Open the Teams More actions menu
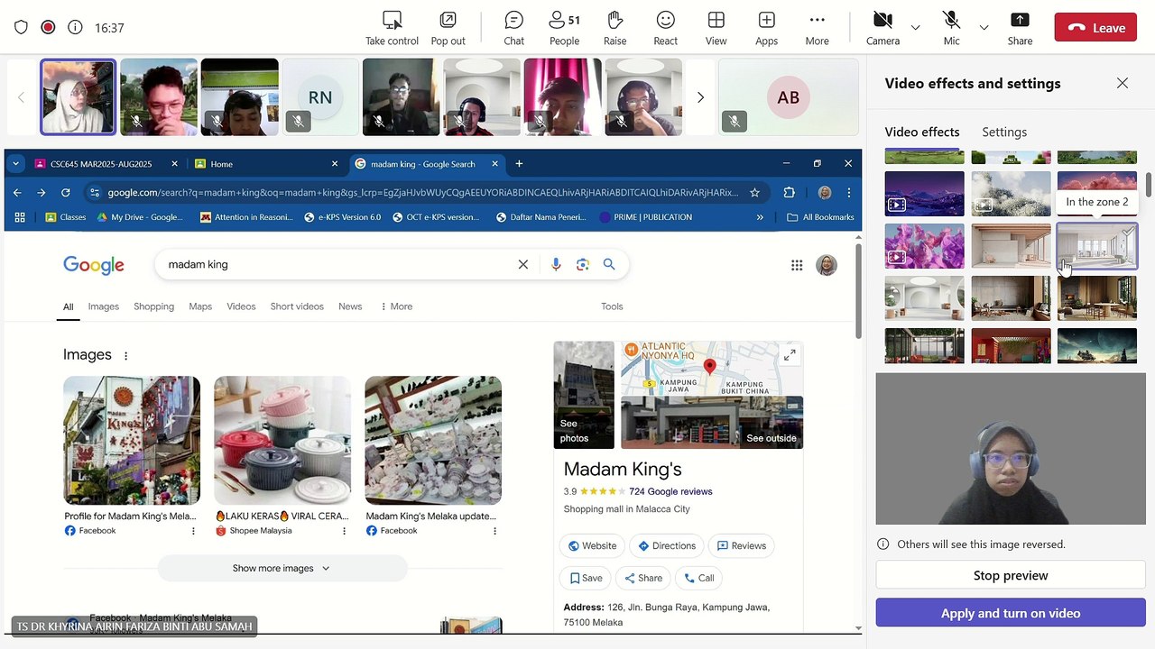Image resolution: width=1155 pixels, height=649 pixels. click(x=817, y=28)
